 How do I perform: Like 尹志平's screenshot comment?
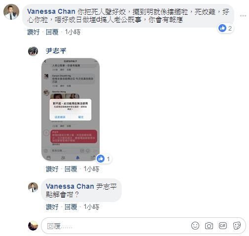[52, 169]
